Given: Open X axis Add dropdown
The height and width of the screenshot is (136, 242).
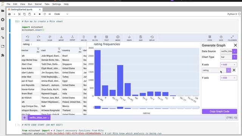Looking at the screenshot, I should coord(228,65).
